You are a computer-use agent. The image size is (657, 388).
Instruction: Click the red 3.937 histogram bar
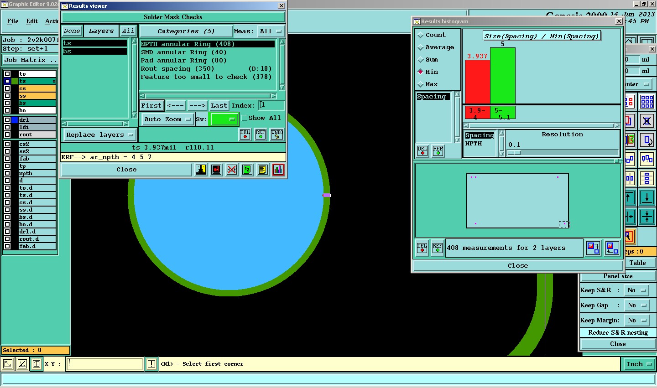[477, 82]
